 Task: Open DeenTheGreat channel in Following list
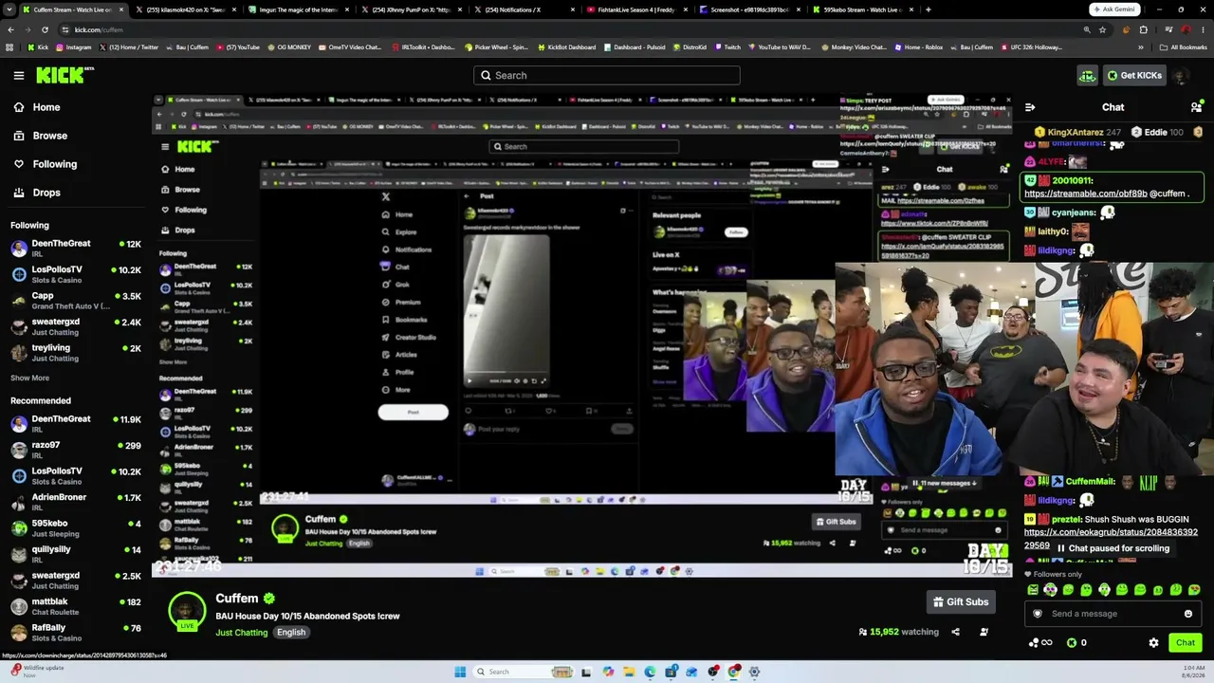point(76,249)
